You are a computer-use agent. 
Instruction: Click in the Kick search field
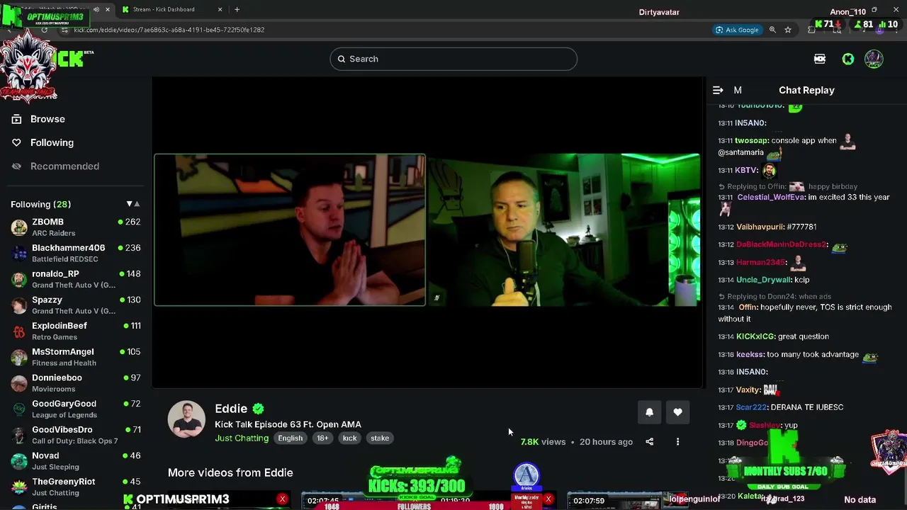click(x=453, y=59)
